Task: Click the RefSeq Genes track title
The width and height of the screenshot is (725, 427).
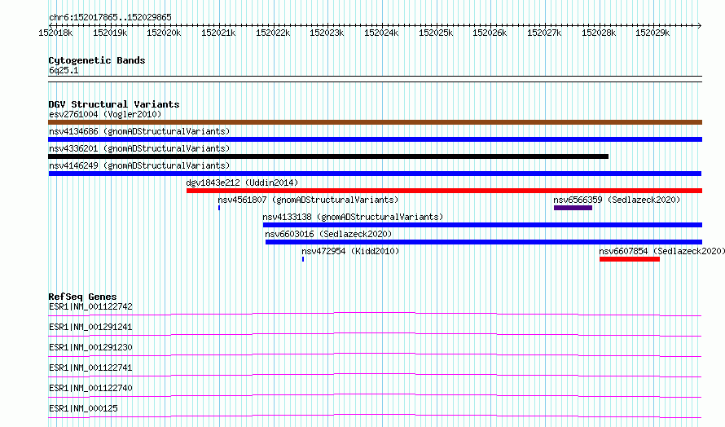Action: tap(82, 297)
